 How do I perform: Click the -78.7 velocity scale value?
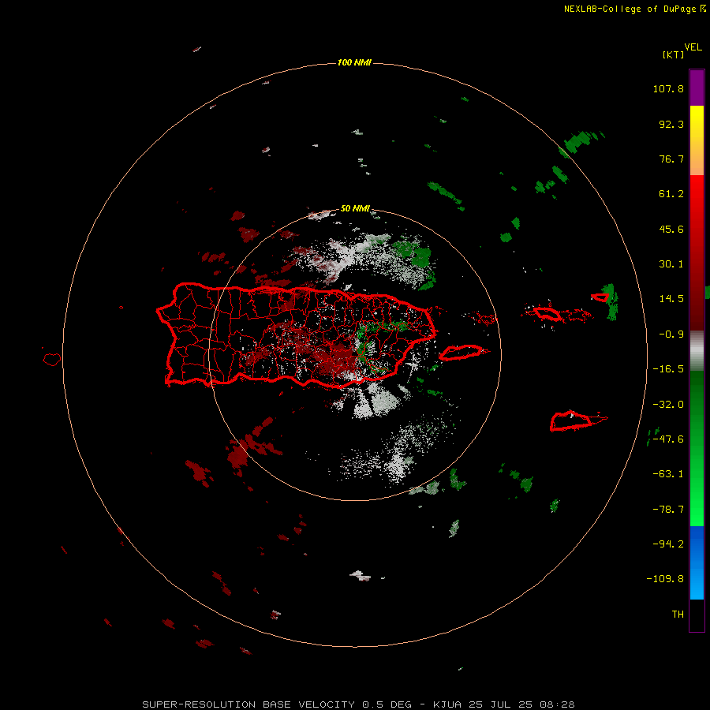pyautogui.click(x=668, y=510)
